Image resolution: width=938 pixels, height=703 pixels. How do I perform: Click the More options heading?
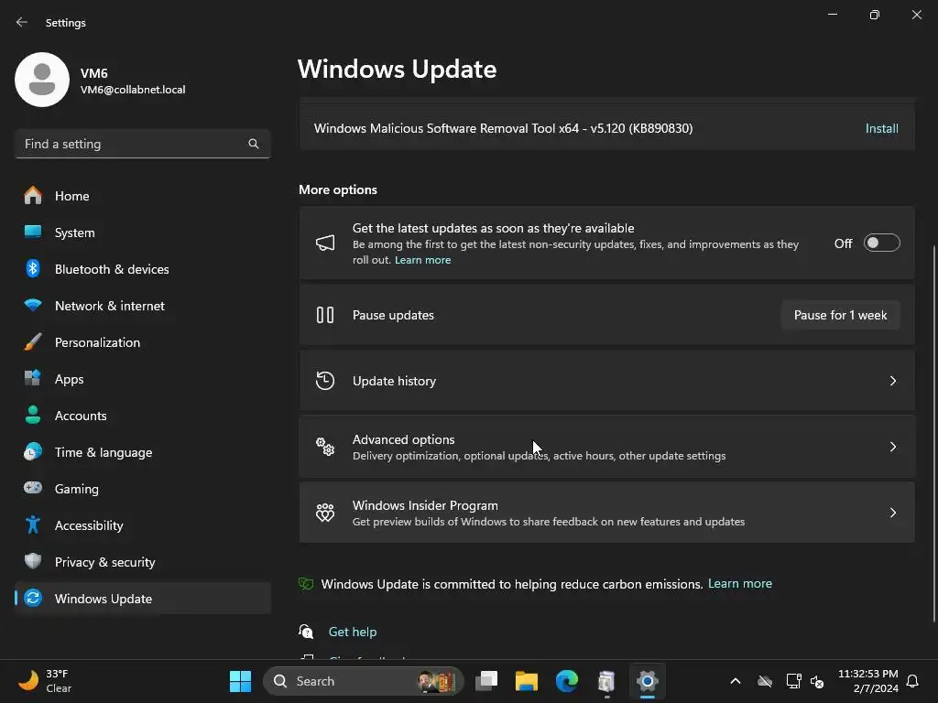click(338, 189)
